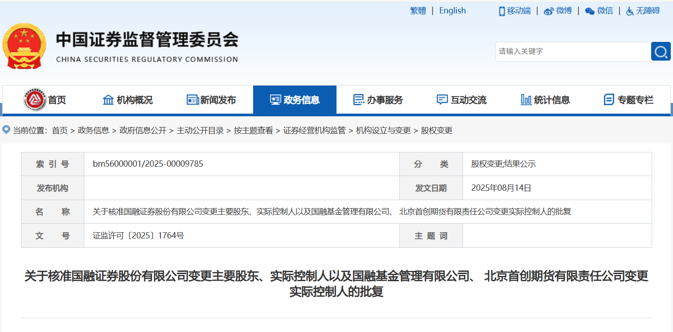Open the Weibo 微博 icon link

(549, 11)
